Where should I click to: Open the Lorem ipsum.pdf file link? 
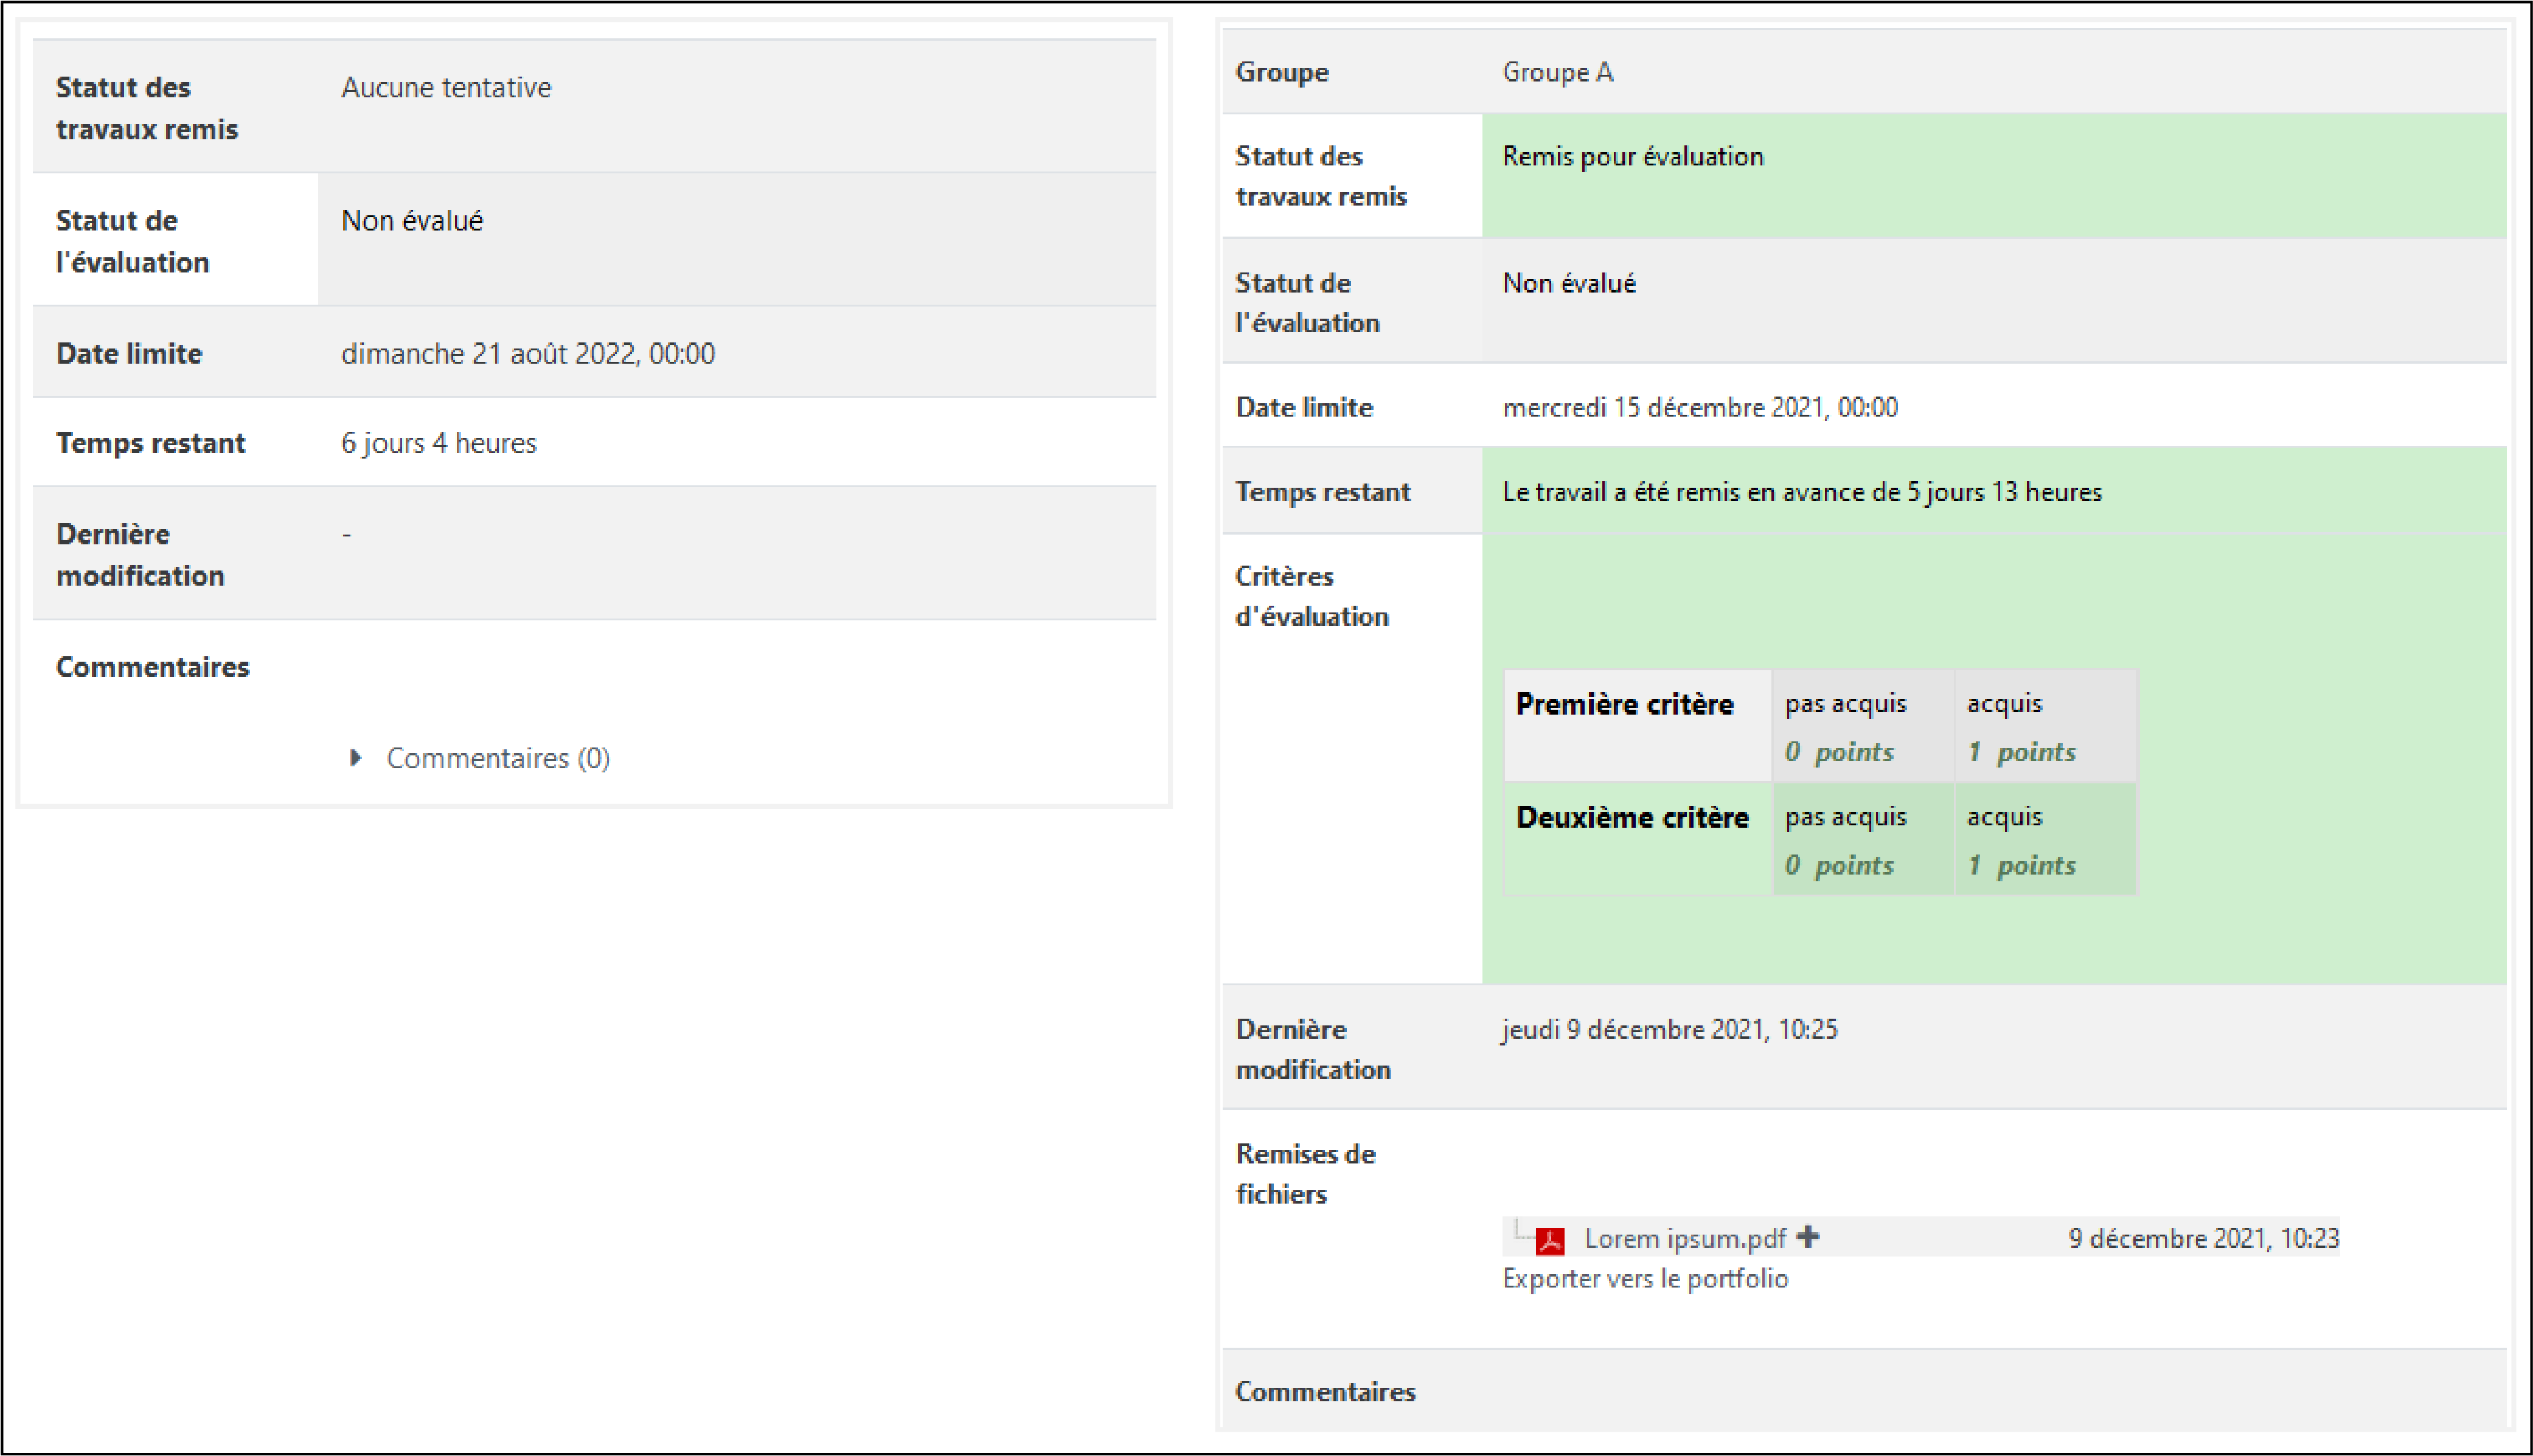[1685, 1239]
